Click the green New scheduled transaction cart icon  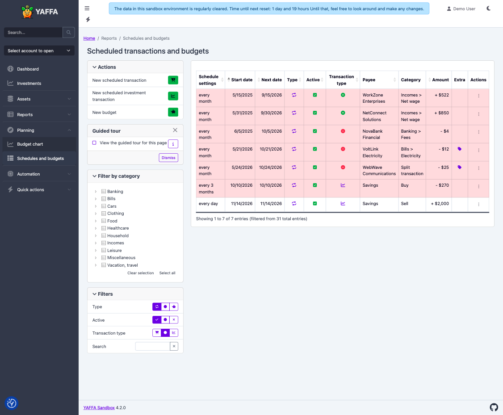click(x=173, y=80)
